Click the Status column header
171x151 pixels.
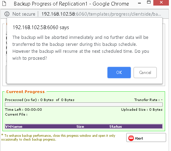pos(116,126)
